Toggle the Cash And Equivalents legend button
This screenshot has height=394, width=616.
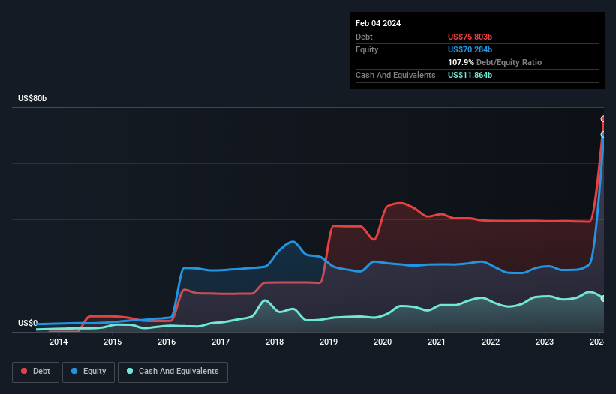(173, 372)
